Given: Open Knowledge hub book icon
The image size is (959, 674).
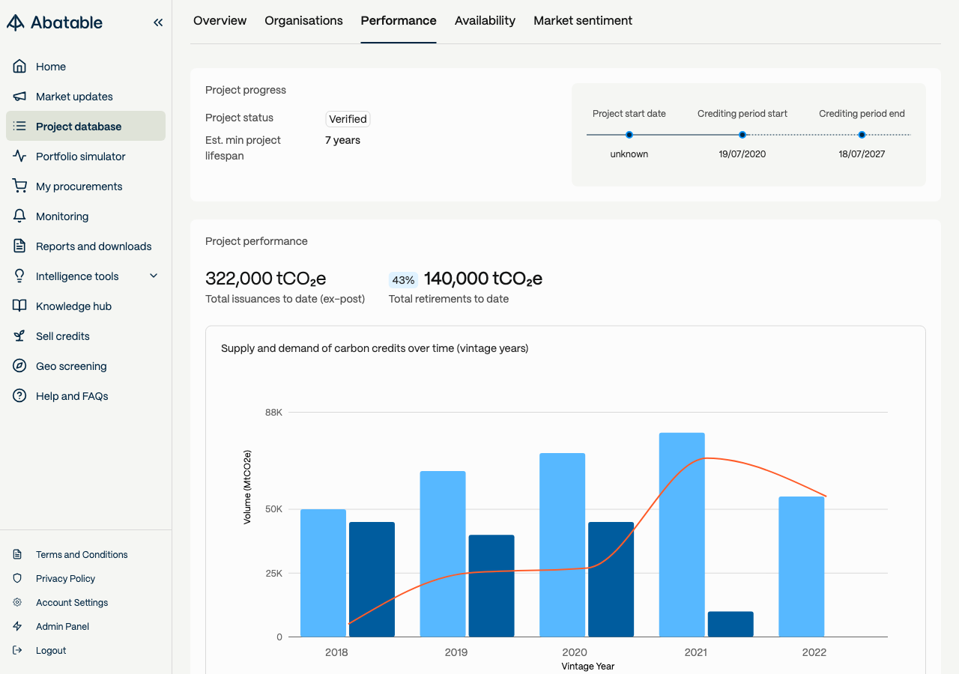Looking at the screenshot, I should coord(19,306).
